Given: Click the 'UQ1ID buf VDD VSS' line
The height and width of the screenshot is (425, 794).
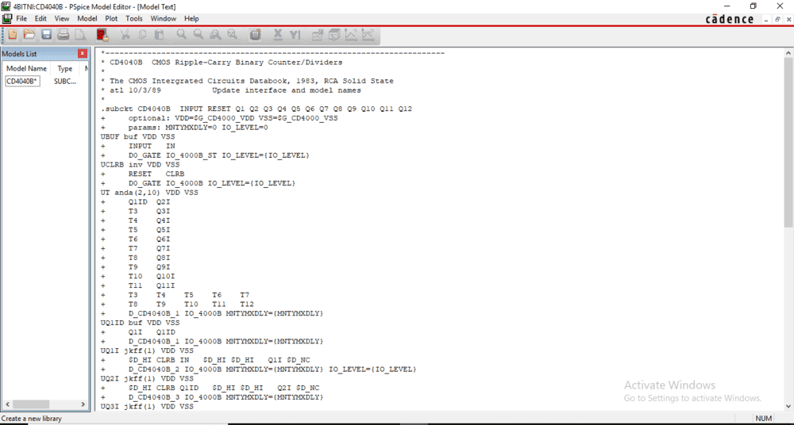Looking at the screenshot, I should click(140, 322).
